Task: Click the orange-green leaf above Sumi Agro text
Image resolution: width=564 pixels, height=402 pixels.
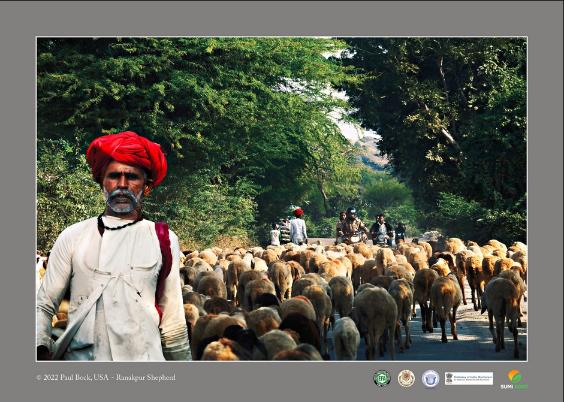Action: tap(514, 376)
